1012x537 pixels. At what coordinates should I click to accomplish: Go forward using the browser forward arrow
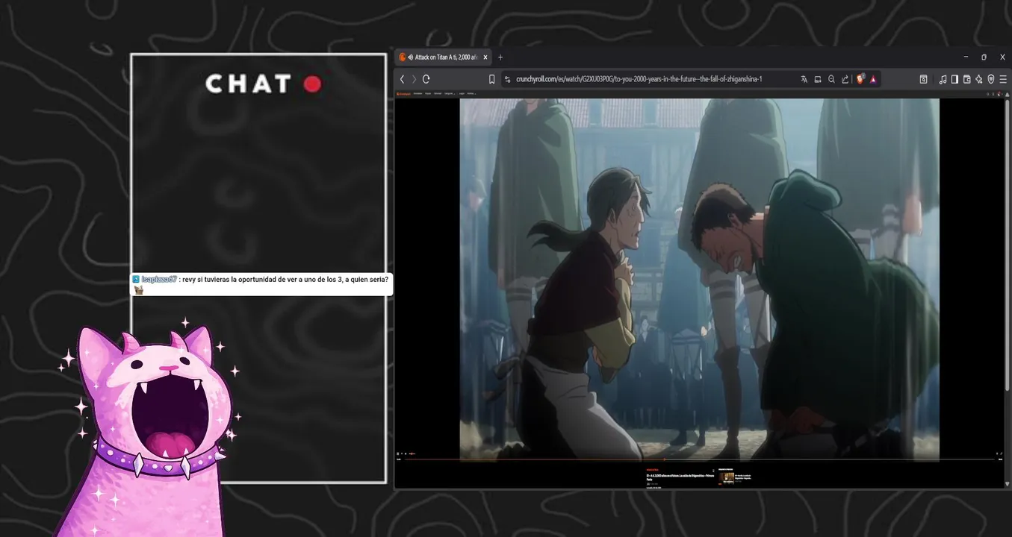[414, 79]
